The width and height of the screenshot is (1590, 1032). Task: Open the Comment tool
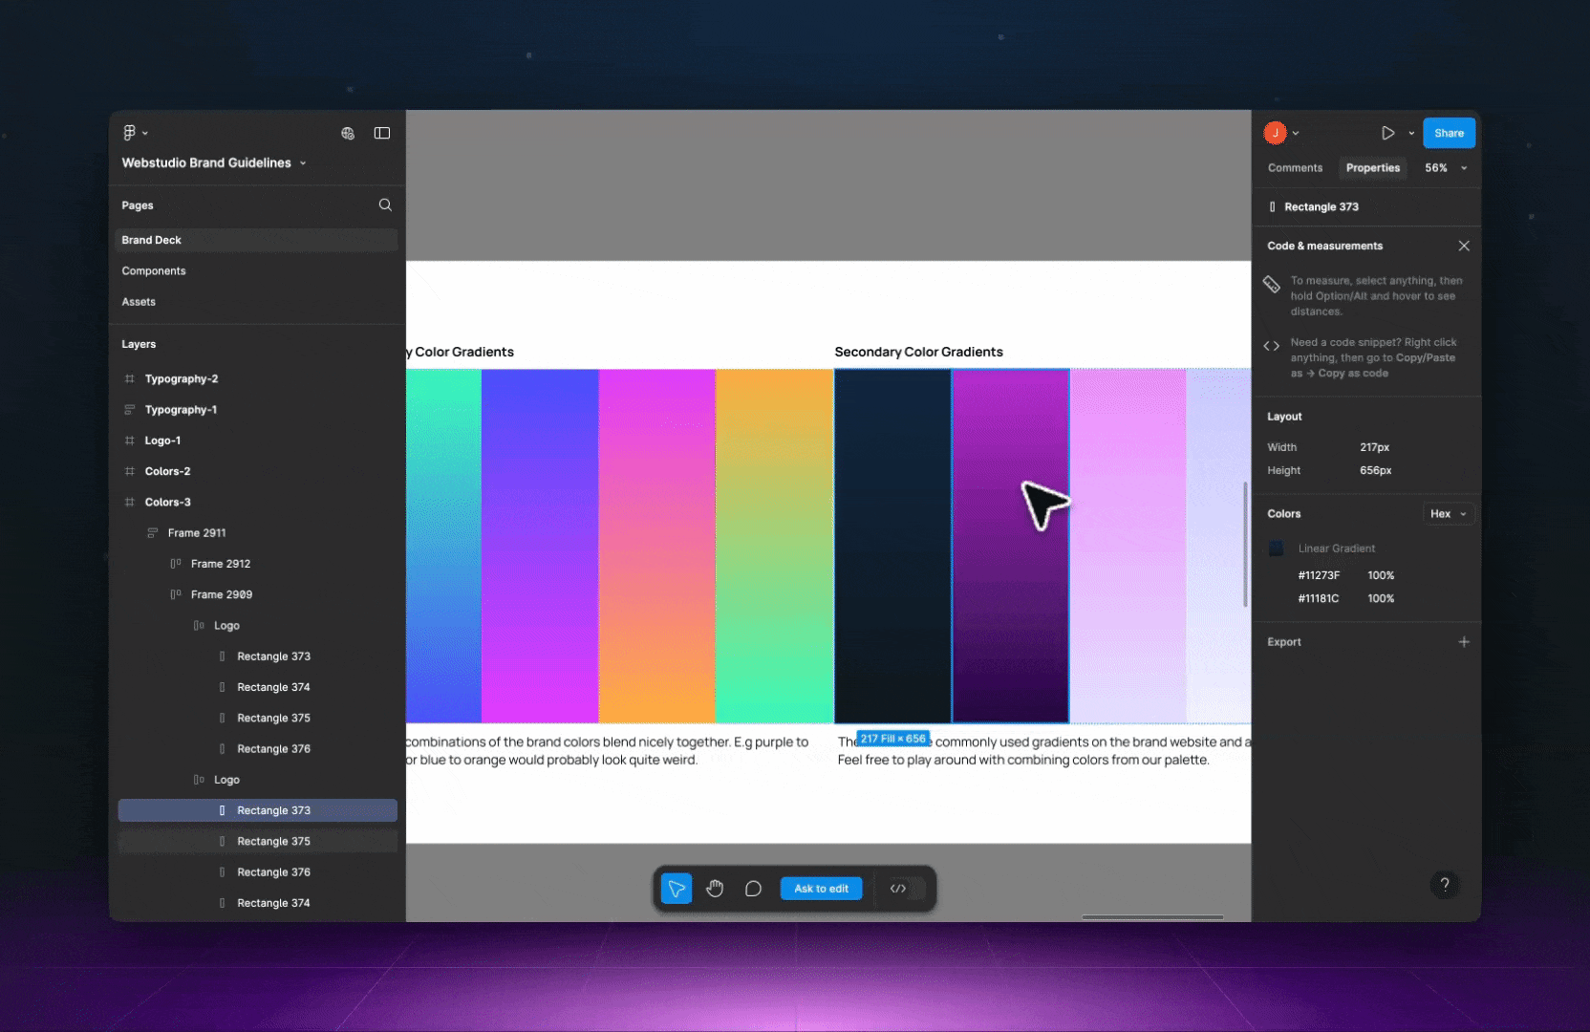click(x=753, y=888)
